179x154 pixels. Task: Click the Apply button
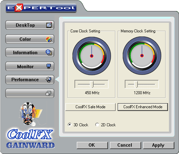(x=159, y=145)
